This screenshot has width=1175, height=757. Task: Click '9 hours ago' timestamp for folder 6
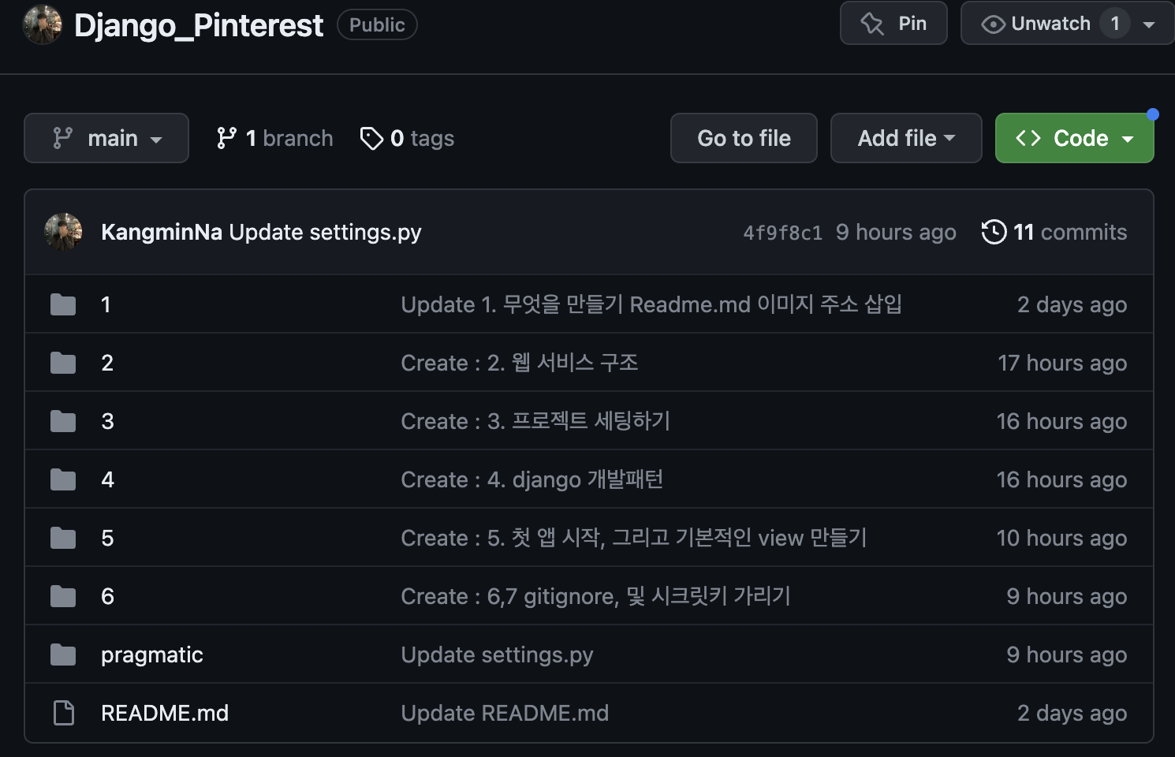coord(1067,596)
